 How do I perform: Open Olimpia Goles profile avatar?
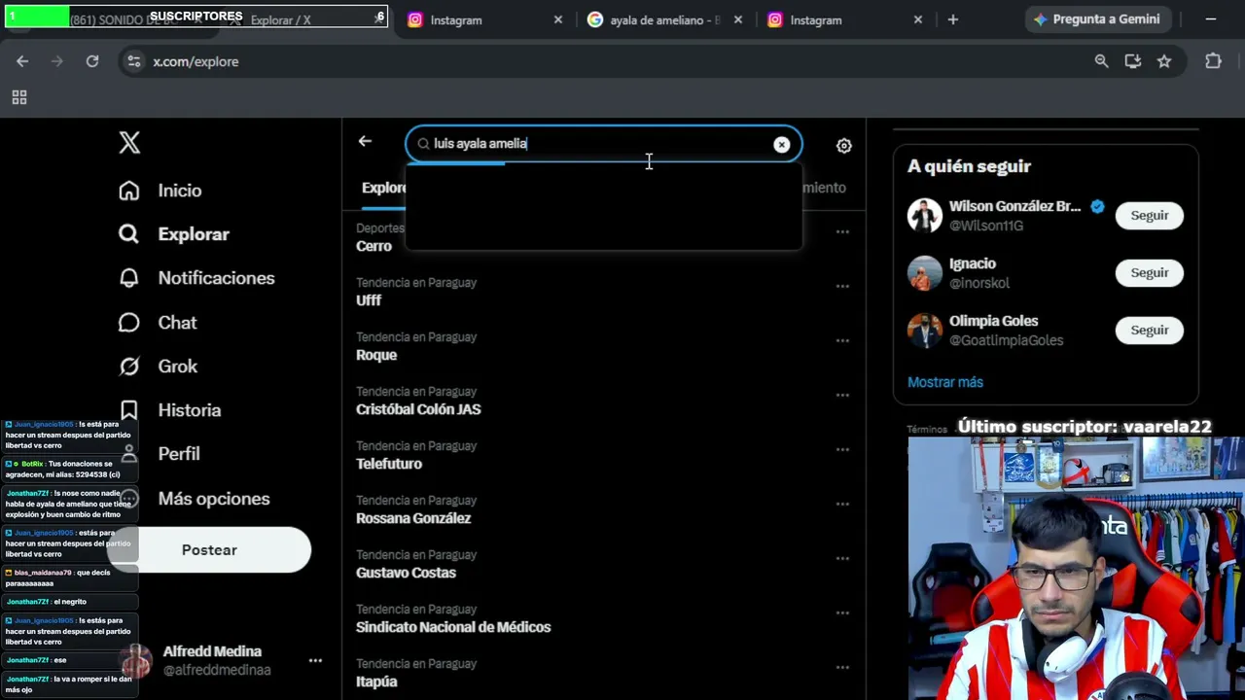click(925, 330)
